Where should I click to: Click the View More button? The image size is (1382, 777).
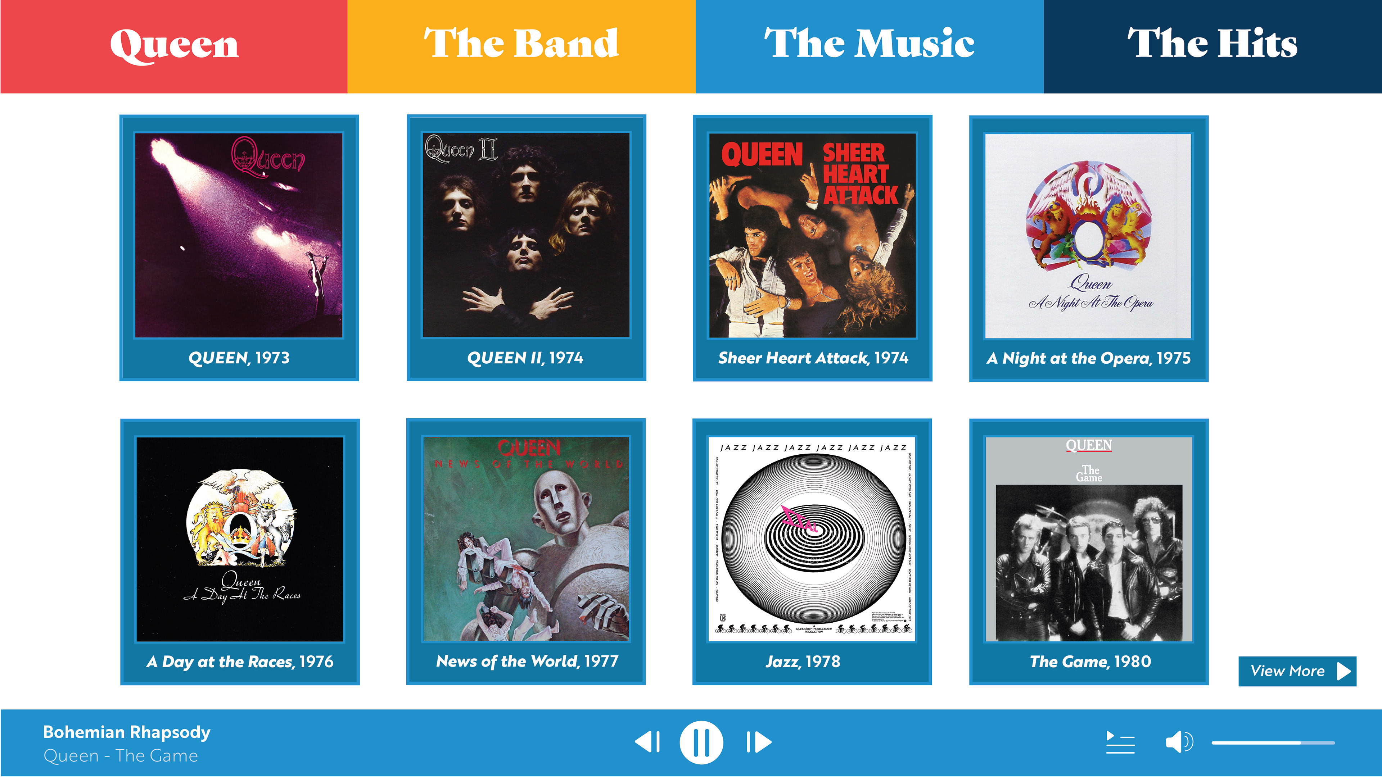[x=1297, y=671]
